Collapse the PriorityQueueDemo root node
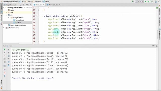The width and height of the screenshot is (161, 91). pos(4,8)
